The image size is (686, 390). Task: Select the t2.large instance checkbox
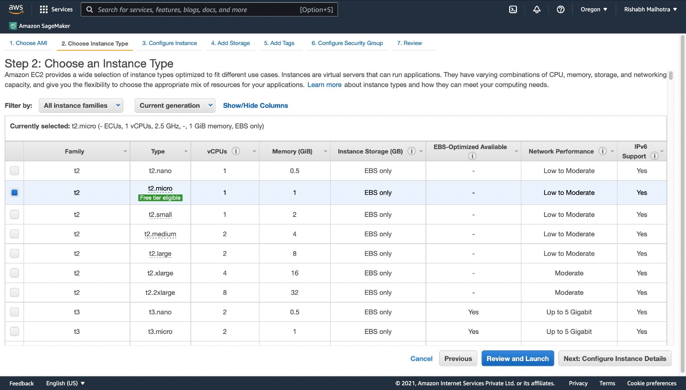14,254
